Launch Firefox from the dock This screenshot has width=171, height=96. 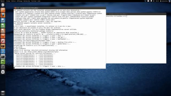3,15
